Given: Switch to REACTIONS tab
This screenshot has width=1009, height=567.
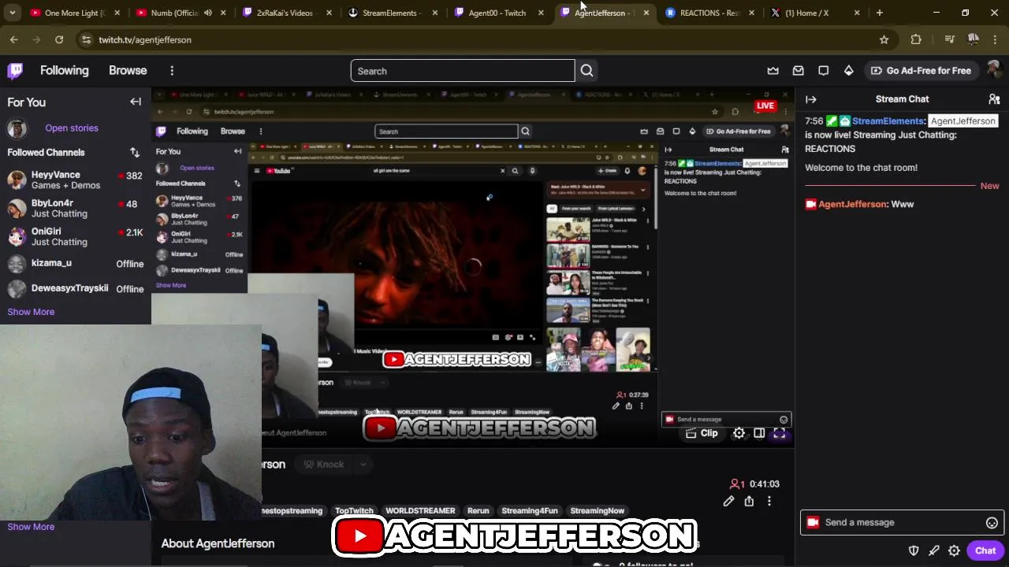Looking at the screenshot, I should 709,13.
